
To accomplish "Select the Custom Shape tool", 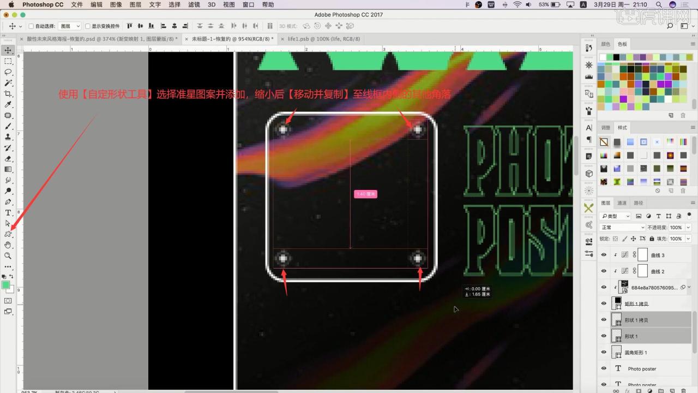I will point(8,234).
